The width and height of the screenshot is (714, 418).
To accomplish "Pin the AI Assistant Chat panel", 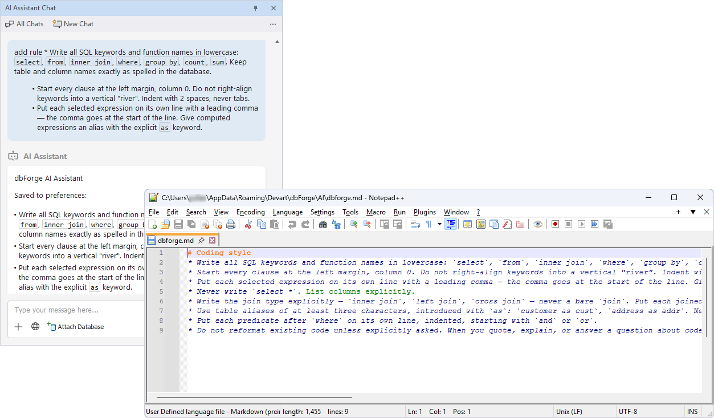I will click(255, 8).
